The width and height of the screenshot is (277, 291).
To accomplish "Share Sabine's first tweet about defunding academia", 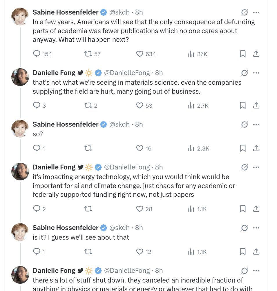I will [x=256, y=54].
